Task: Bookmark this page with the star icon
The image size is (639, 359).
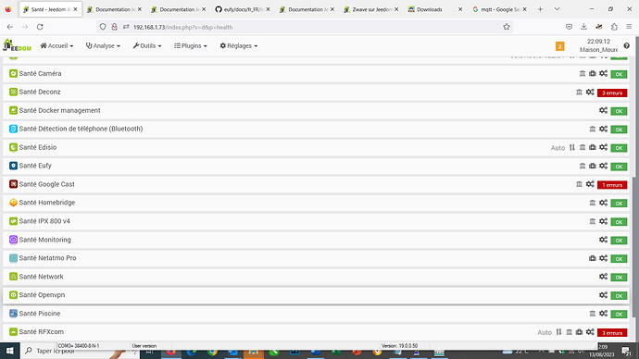Action: click(x=507, y=27)
